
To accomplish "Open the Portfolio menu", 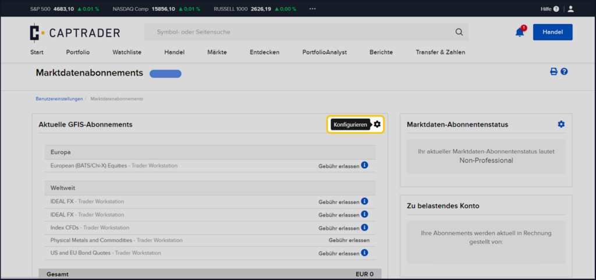I will click(78, 52).
